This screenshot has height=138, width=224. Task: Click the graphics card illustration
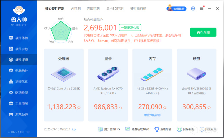pos(108,74)
